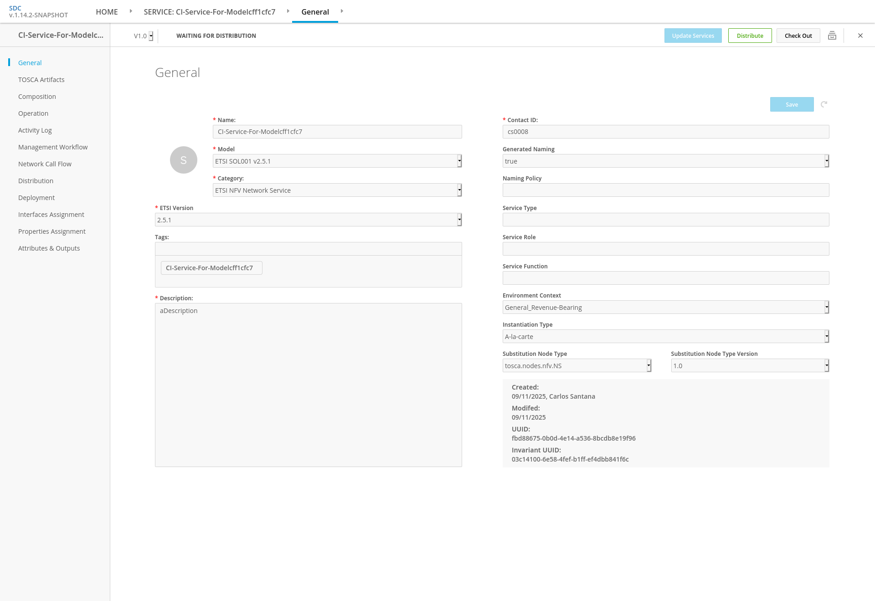Open the Instantiation Type dropdown
Viewport: 875px width, 601px height.
coord(666,336)
